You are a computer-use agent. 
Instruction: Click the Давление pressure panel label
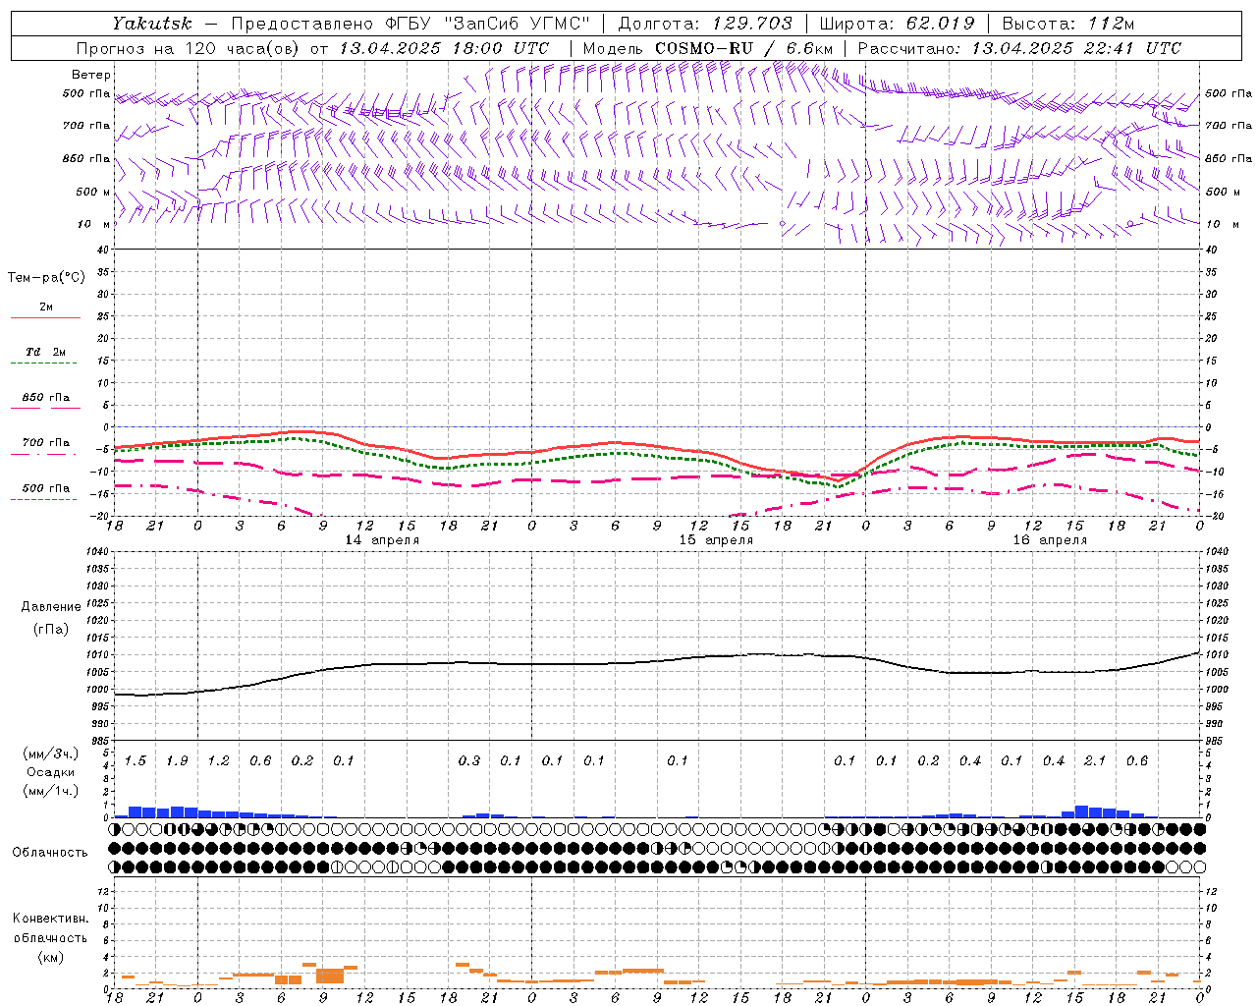coord(51,607)
